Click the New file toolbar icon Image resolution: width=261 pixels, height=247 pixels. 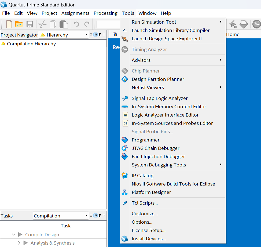(9, 24)
